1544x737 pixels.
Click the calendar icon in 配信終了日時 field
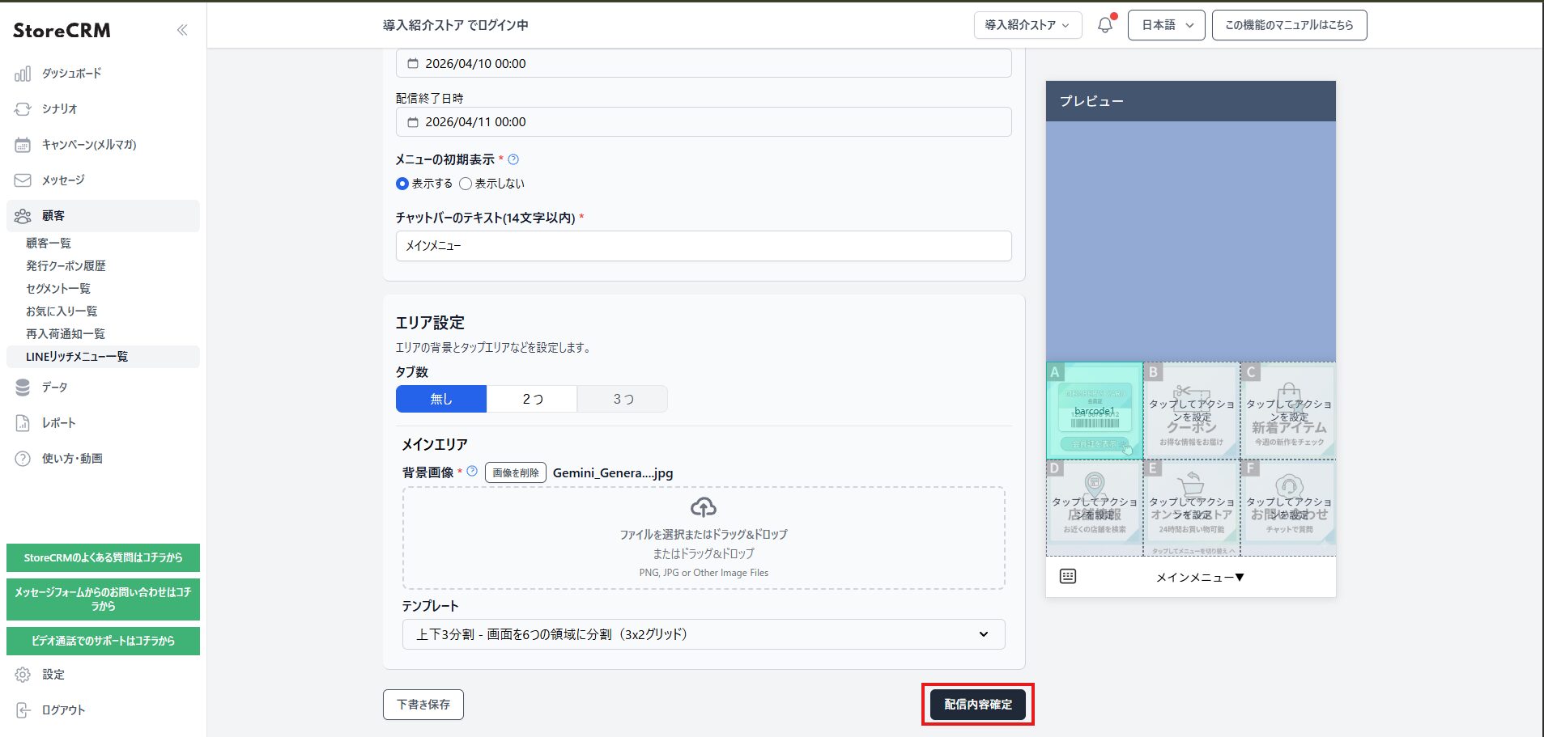point(413,122)
